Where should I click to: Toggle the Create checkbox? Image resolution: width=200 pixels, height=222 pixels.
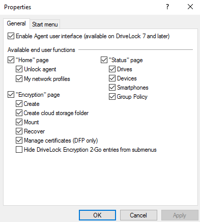[19, 104]
